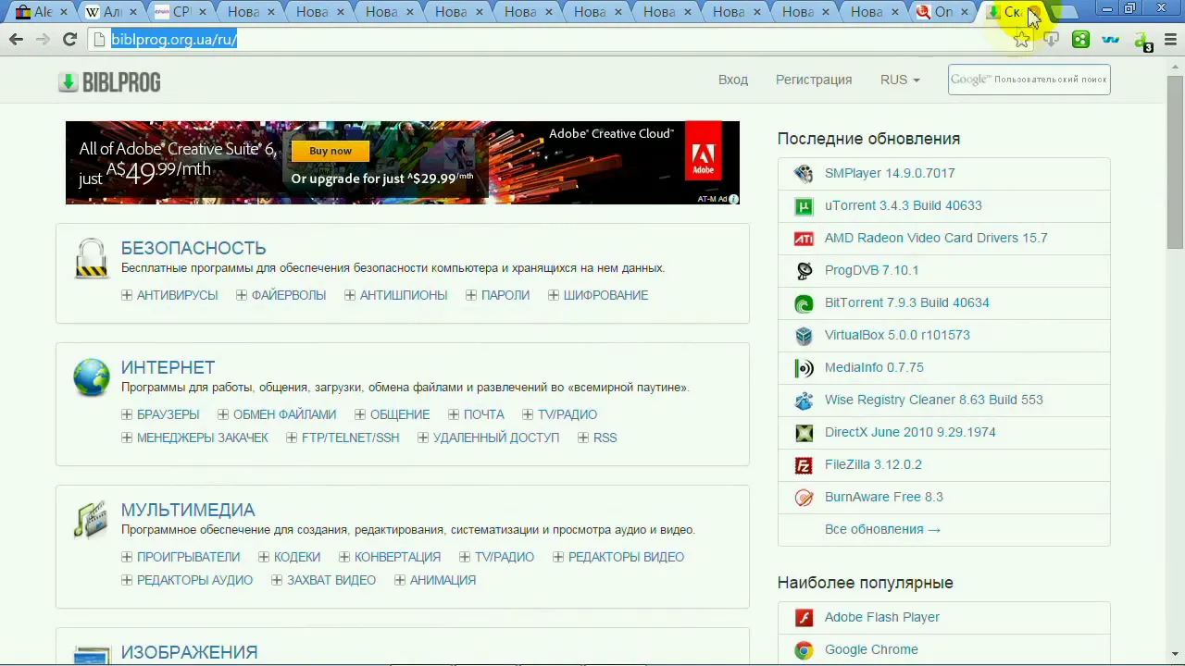Expand АНТИШПИОНЫ subcategory

click(350, 295)
